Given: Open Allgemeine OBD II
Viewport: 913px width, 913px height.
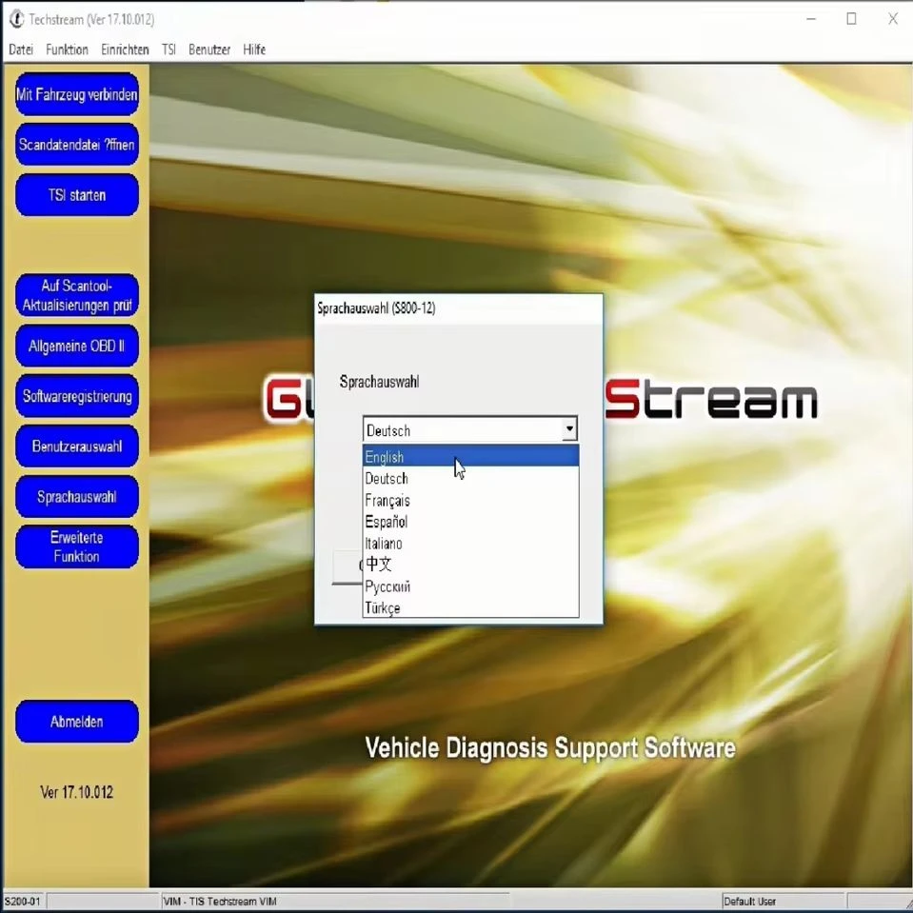Looking at the screenshot, I should 77,346.
